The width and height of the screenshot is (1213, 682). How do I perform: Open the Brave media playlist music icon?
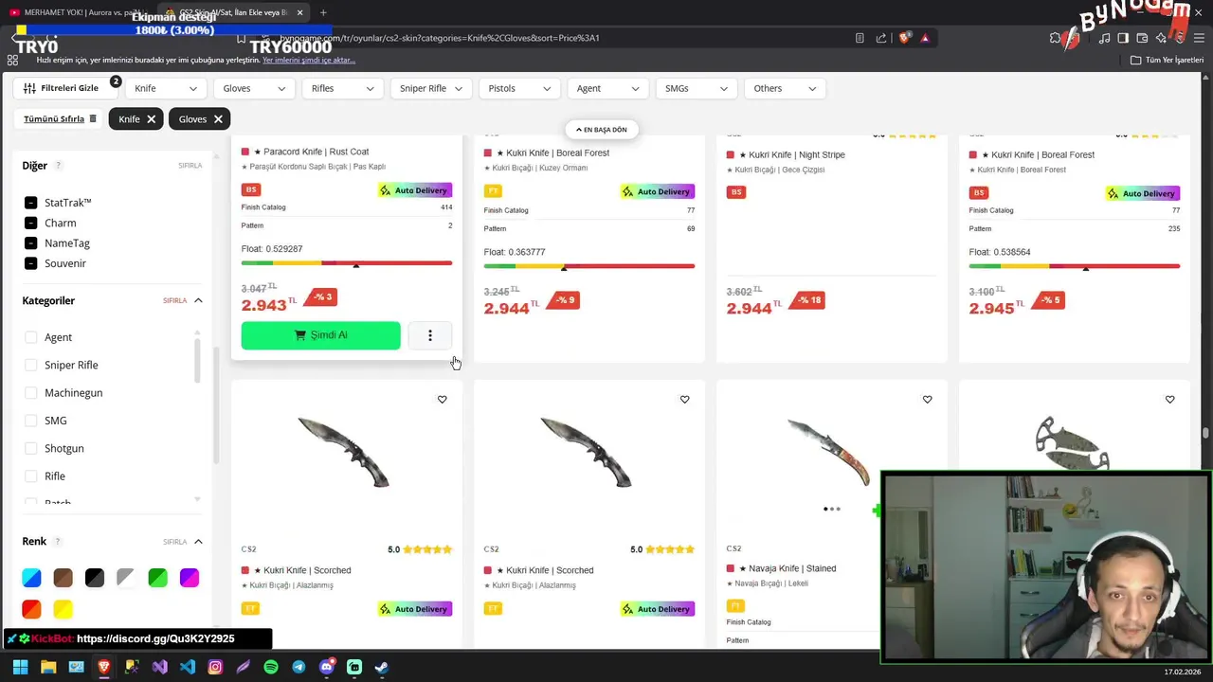1104,38
